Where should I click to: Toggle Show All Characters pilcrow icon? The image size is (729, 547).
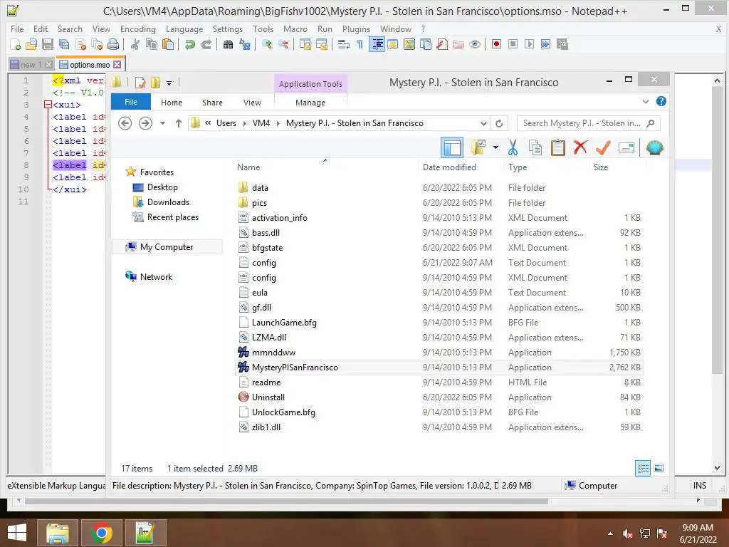pyautogui.click(x=360, y=44)
